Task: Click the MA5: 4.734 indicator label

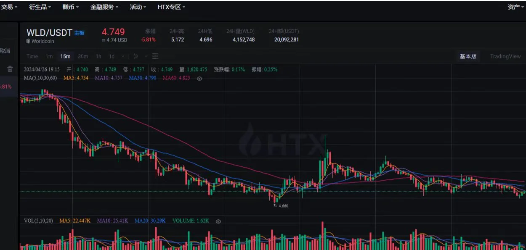Action: tap(77, 78)
